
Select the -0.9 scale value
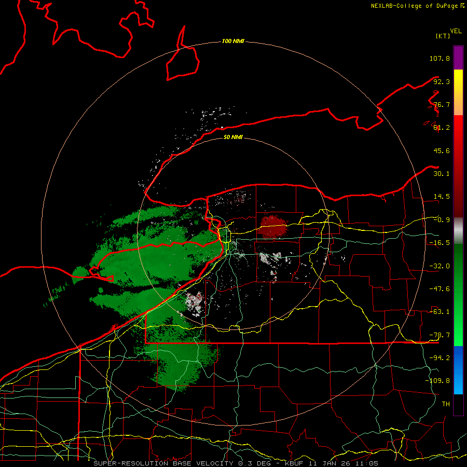coord(442,220)
